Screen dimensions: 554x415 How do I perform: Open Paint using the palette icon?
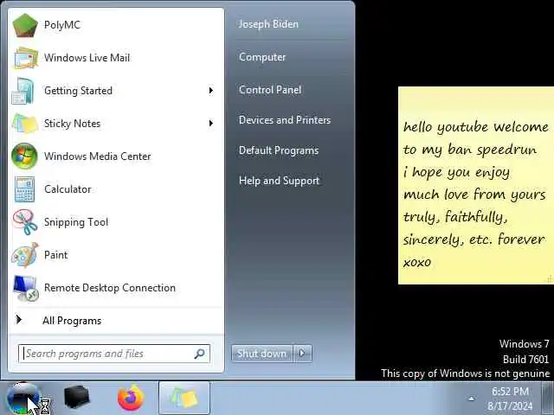[25, 255]
